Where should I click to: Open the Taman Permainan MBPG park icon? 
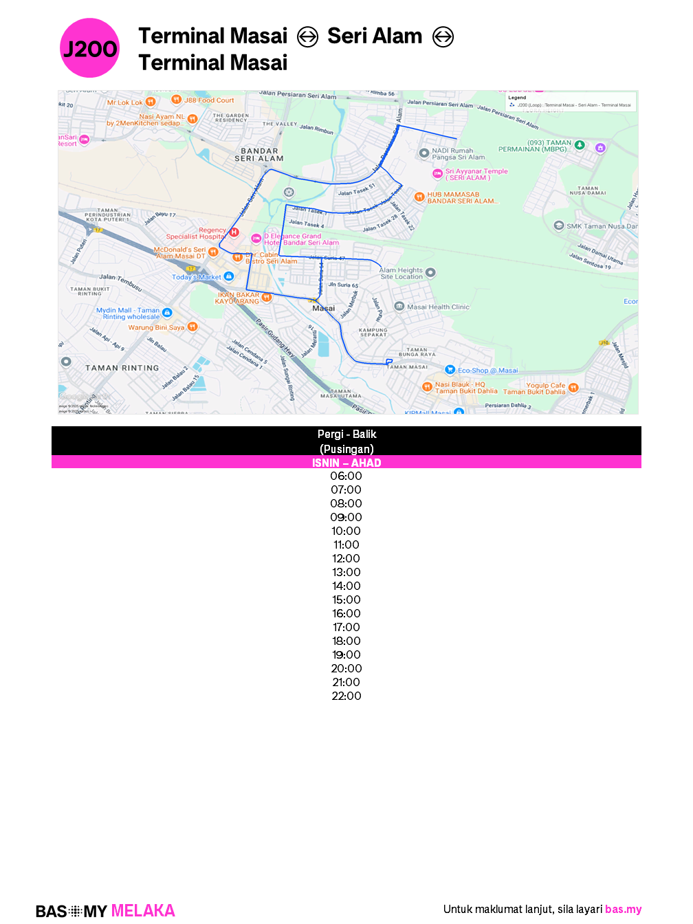point(580,145)
